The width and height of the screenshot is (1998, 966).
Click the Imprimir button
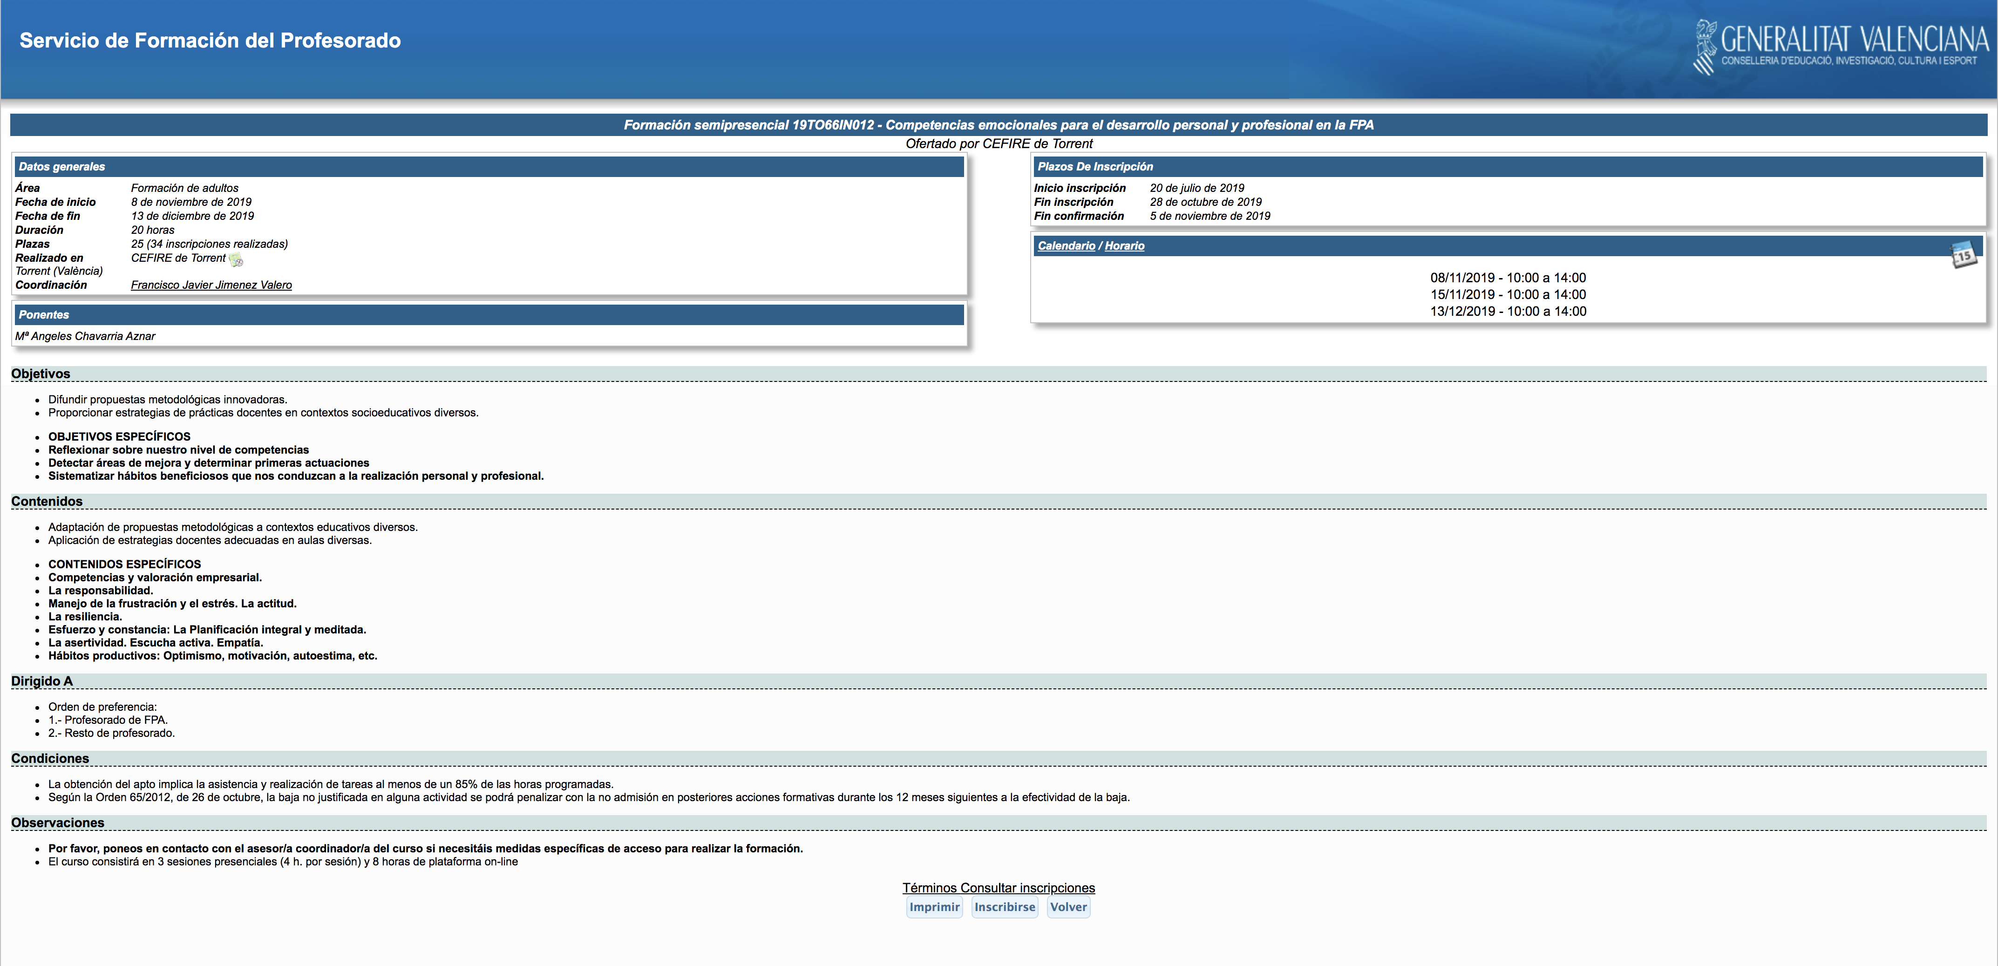click(x=934, y=907)
